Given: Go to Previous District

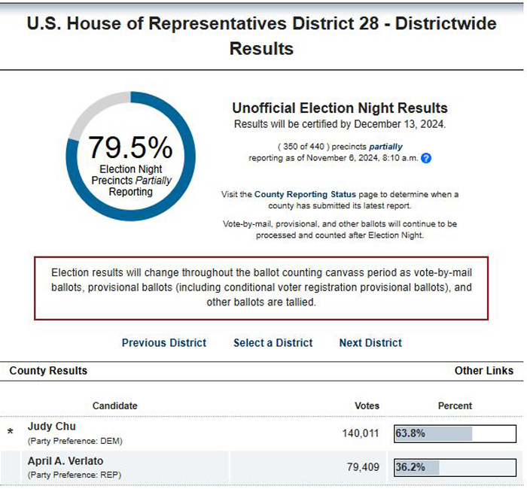Looking at the screenshot, I should point(164,343).
